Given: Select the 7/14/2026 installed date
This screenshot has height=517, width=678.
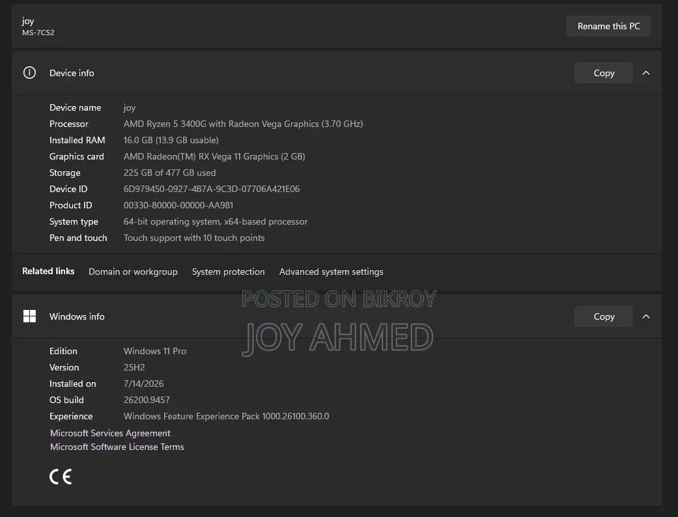Looking at the screenshot, I should tap(143, 384).
